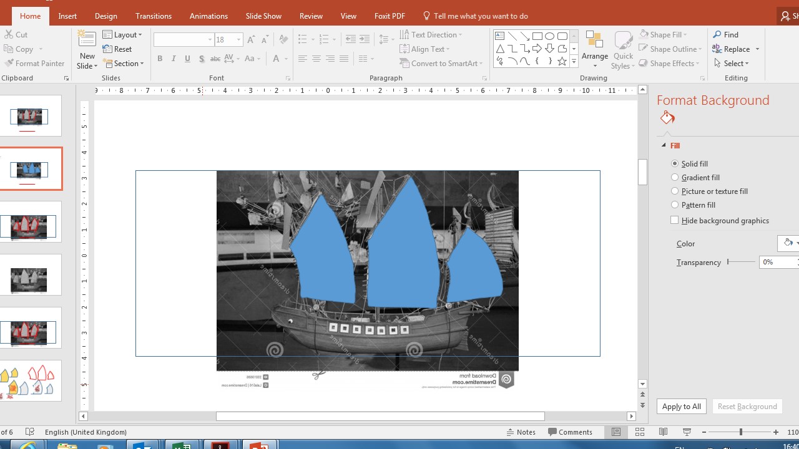799x449 pixels.
Task: Increase list indent level
Action: coord(365,39)
